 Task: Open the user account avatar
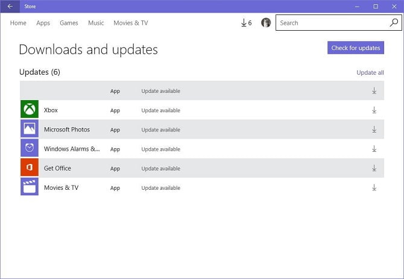pyautogui.click(x=266, y=23)
